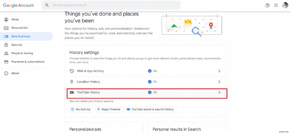Click the Location History pin icon

[72, 82]
